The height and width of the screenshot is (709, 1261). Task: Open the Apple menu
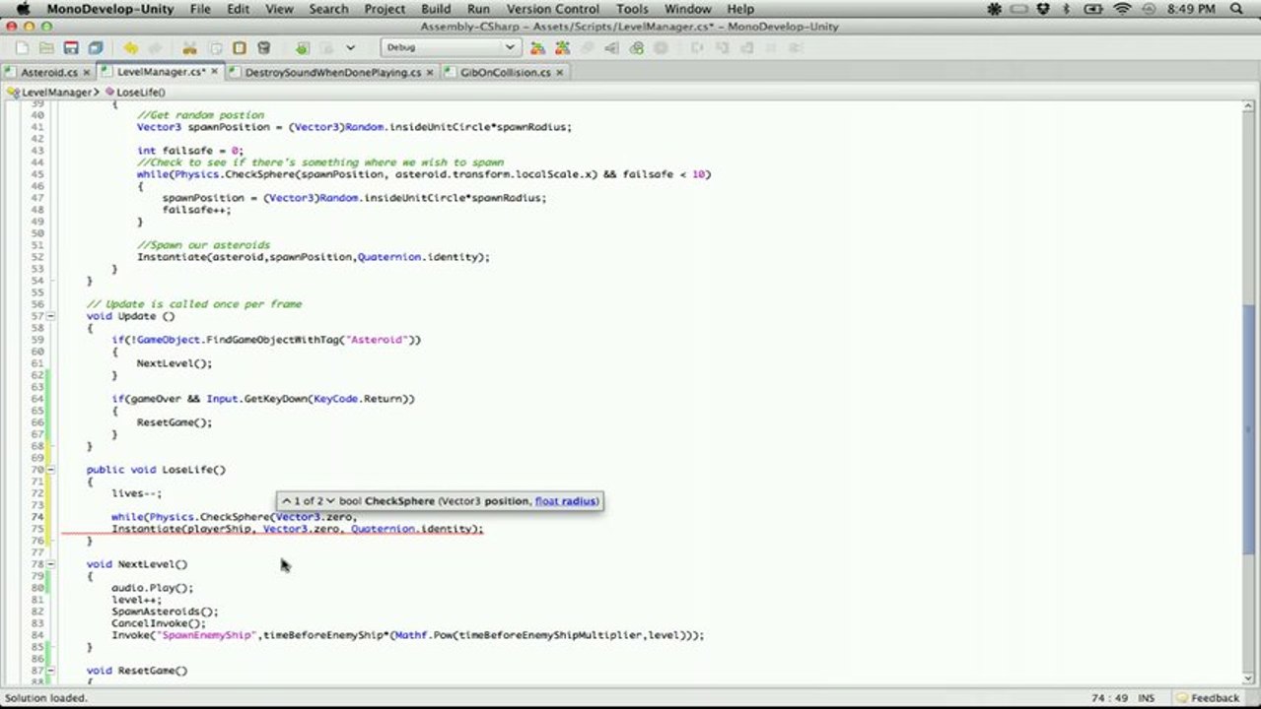[x=24, y=9]
